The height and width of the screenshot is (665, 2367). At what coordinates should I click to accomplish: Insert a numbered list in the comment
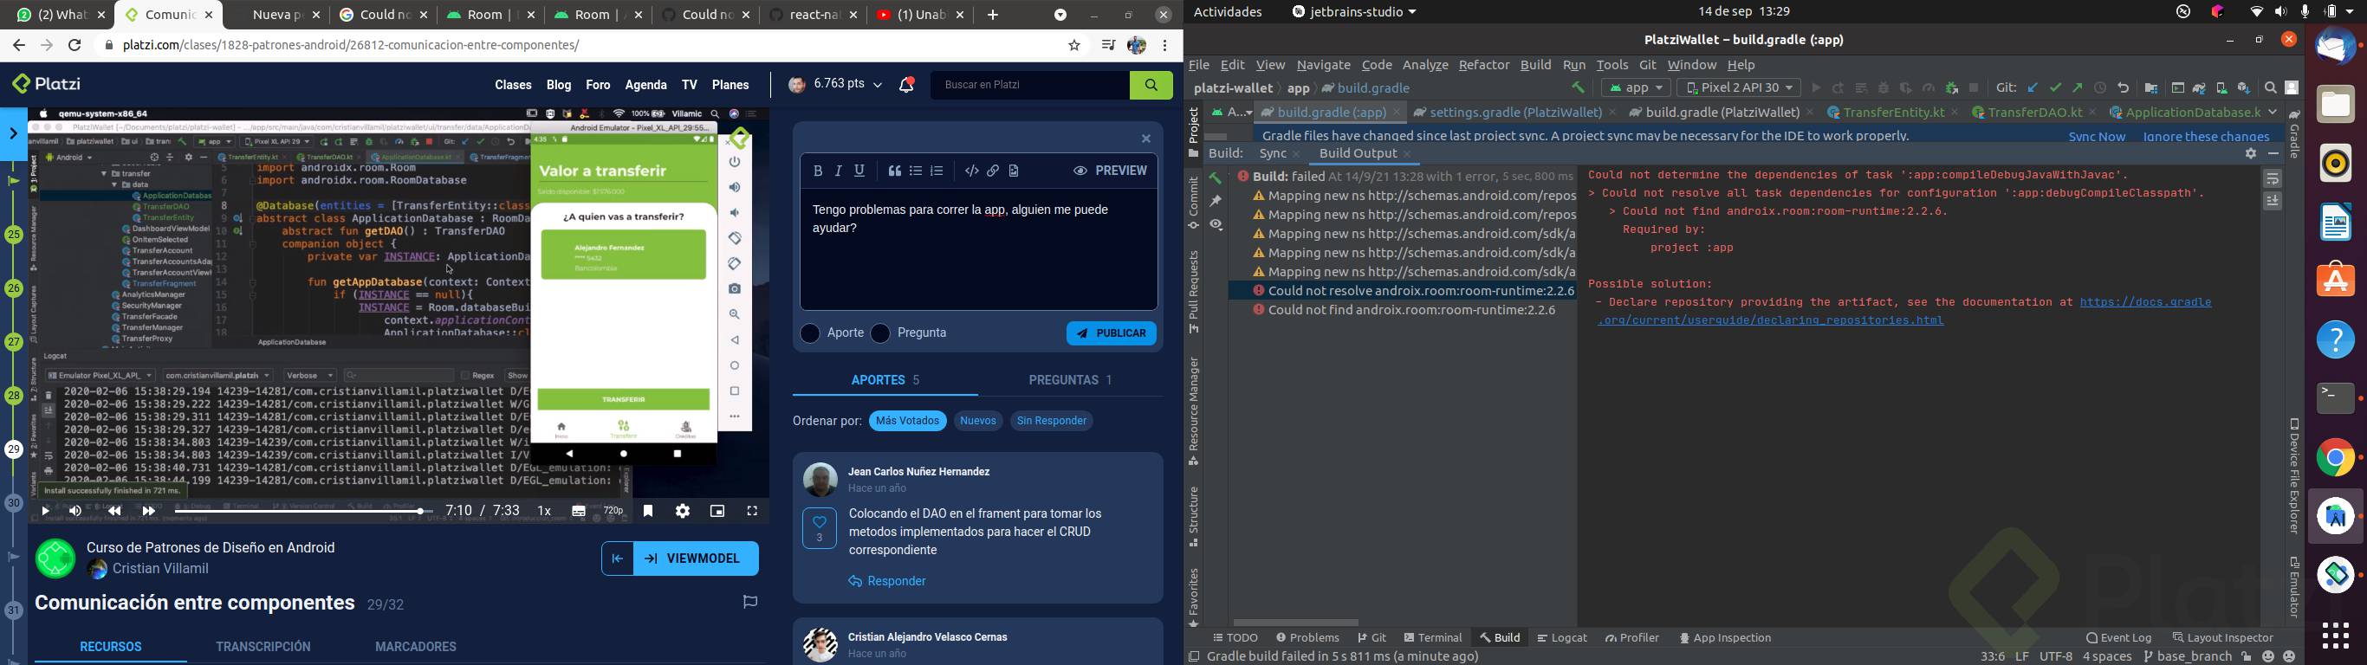[937, 171]
